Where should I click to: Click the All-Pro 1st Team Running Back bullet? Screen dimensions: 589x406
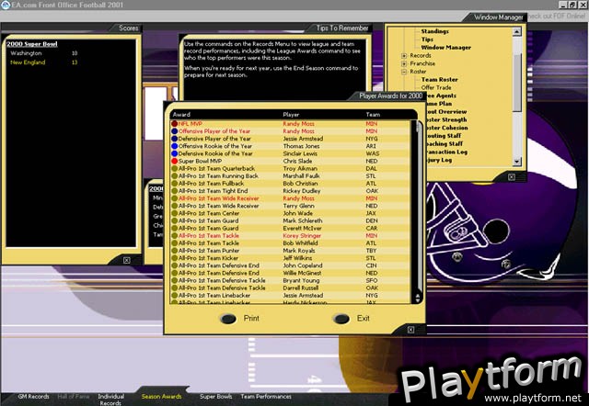tap(174, 175)
